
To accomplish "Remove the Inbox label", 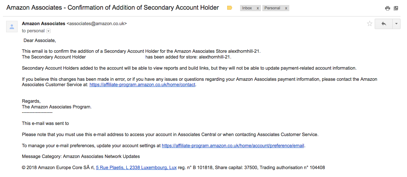I will 258,8.
